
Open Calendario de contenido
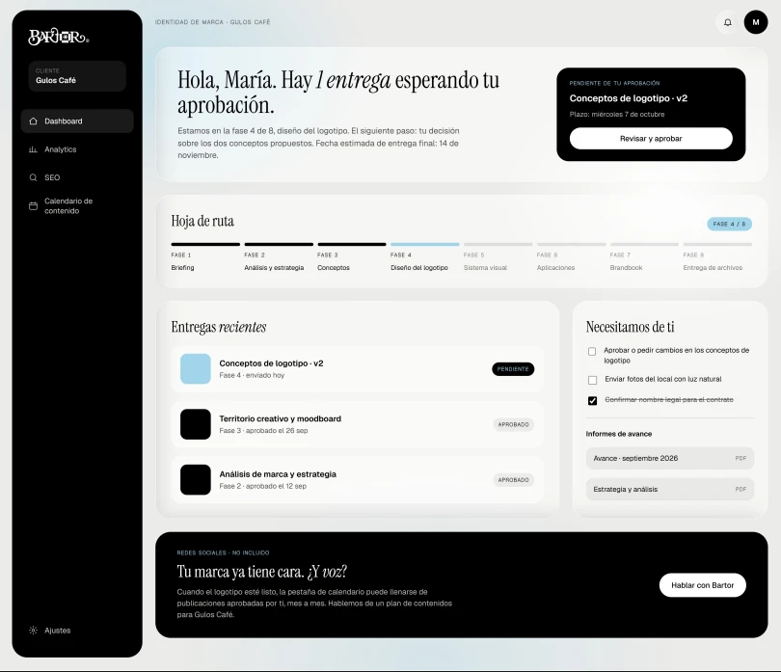tap(77, 205)
